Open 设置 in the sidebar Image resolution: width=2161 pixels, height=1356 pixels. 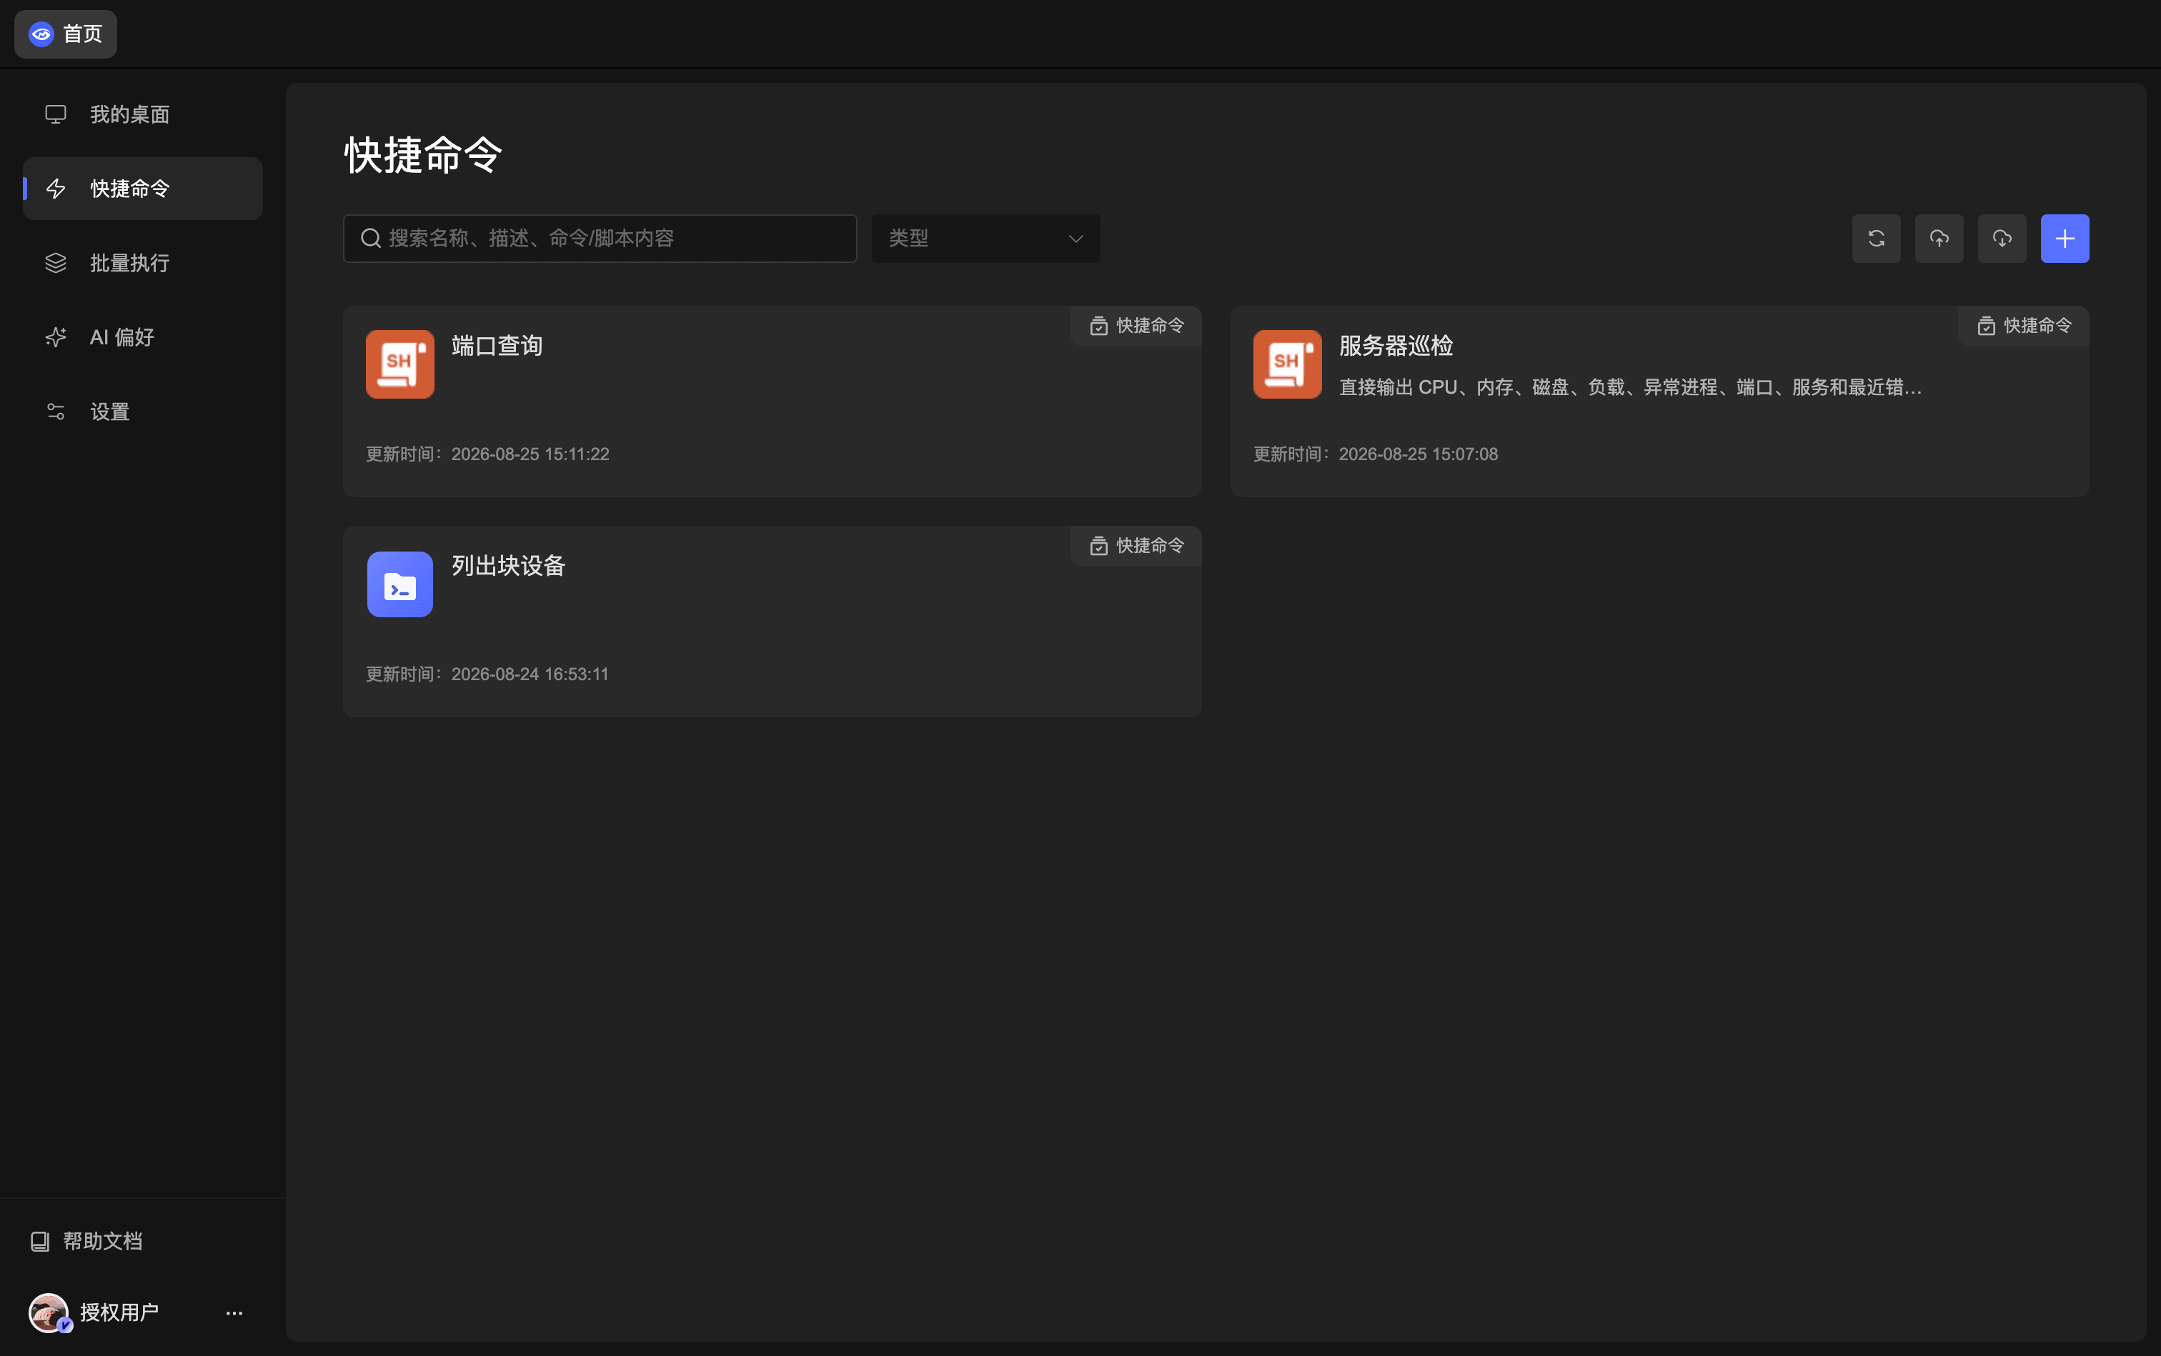click(x=143, y=412)
